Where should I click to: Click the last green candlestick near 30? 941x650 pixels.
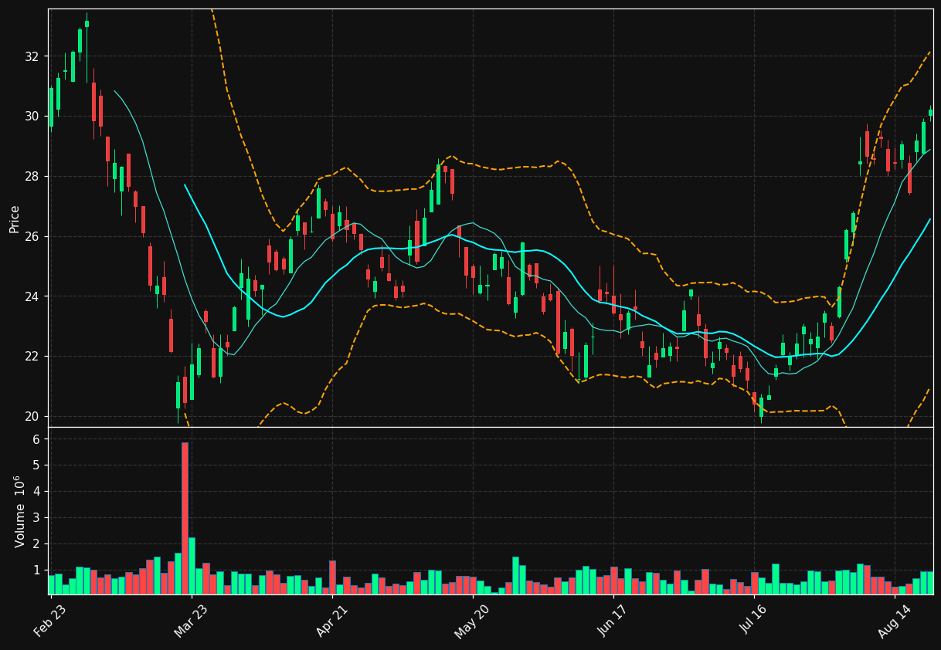pos(930,113)
